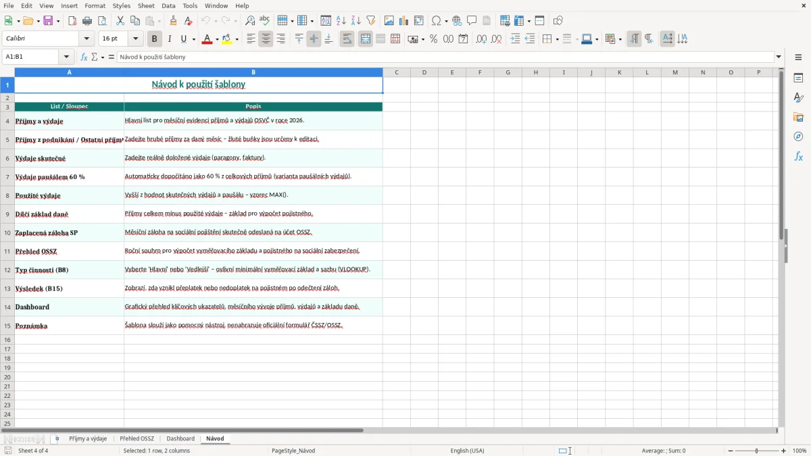This screenshot has height=456, width=811.
Task: Open the Font Size dropdown arrow
Action: [135, 39]
